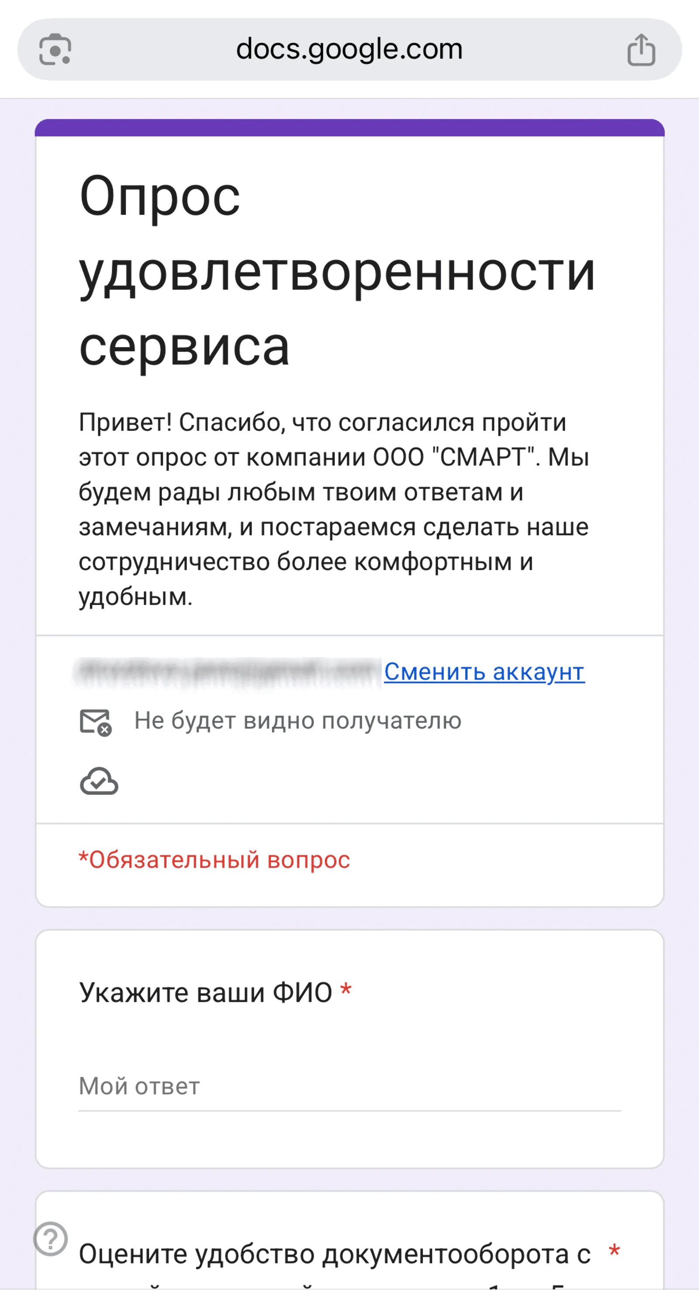Open the browser share menu icon
Viewport: 699px width, 1290px height.
tap(641, 49)
